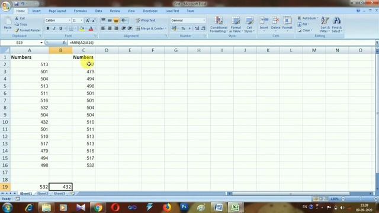Apply accounting number format
The height and width of the screenshot is (213, 379).
[174, 28]
